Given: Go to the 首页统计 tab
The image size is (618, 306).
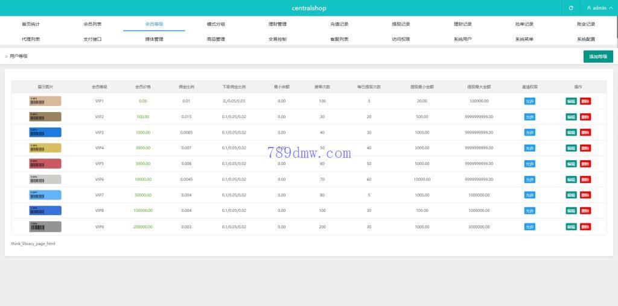Looking at the screenshot, I should click(31, 24).
